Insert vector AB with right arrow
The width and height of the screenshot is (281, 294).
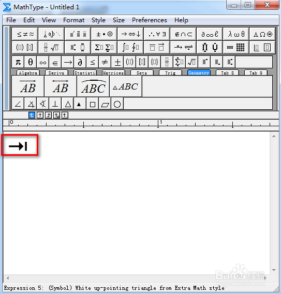[28, 86]
